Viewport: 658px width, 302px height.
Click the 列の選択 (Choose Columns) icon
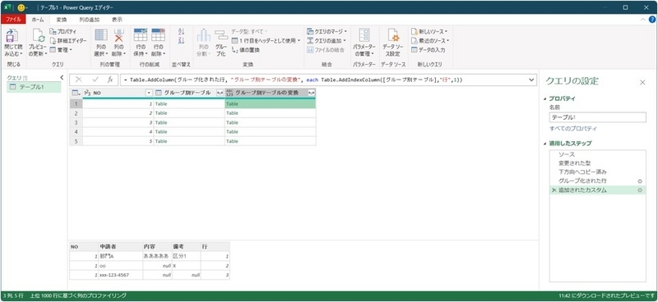point(101,35)
